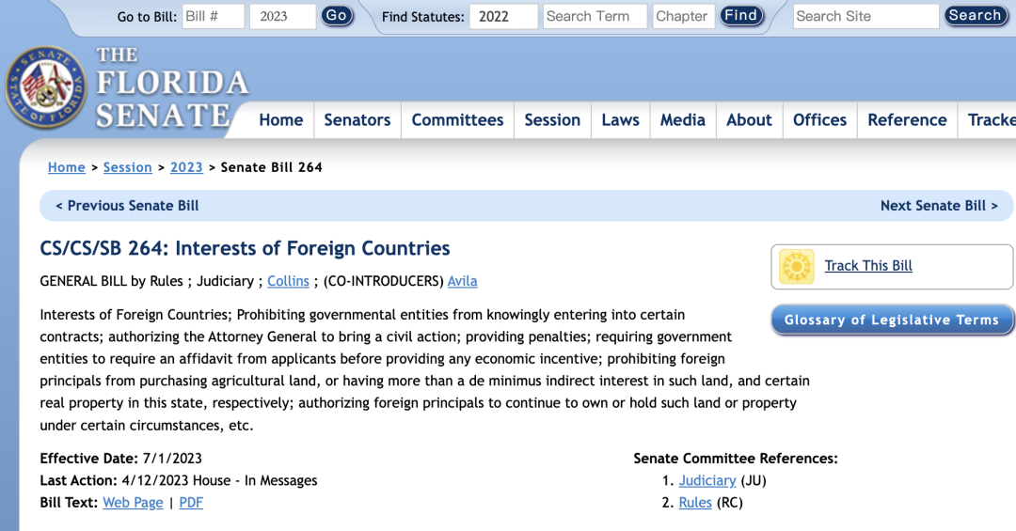Click into the Chapter input field

pyautogui.click(x=683, y=16)
